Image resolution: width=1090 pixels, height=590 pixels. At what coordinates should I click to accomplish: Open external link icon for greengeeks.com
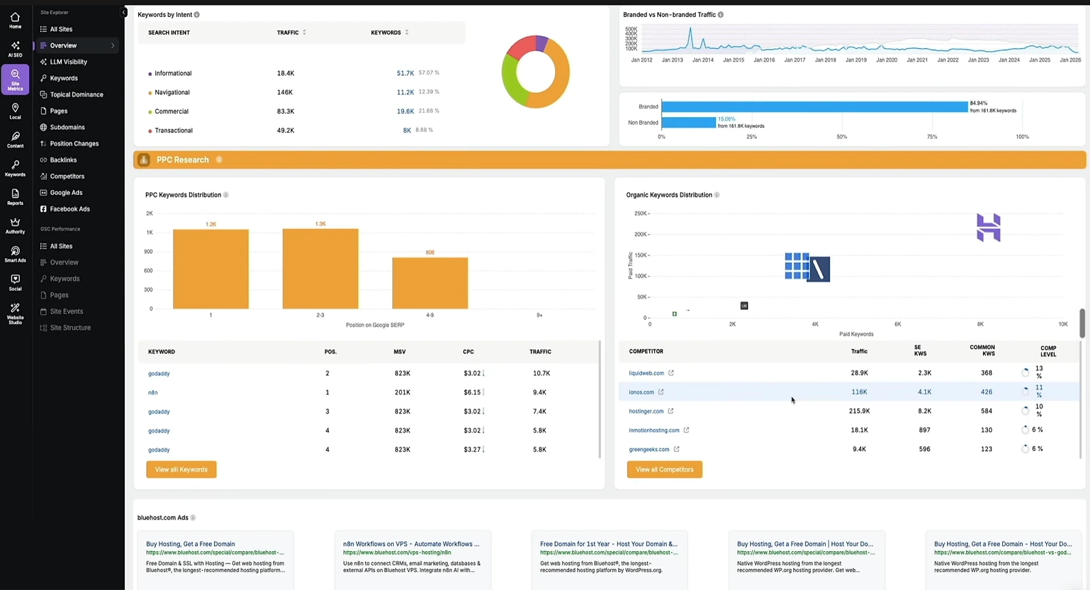(676, 449)
